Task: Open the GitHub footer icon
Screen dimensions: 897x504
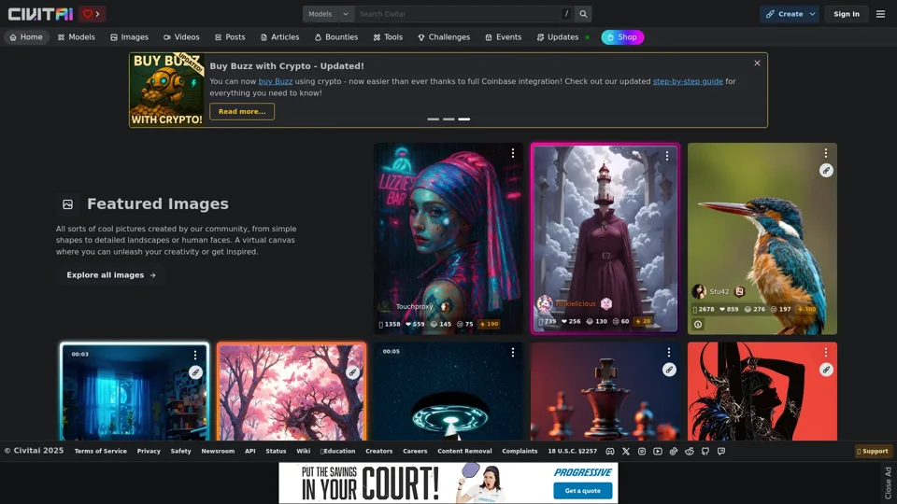Action: coord(705,452)
